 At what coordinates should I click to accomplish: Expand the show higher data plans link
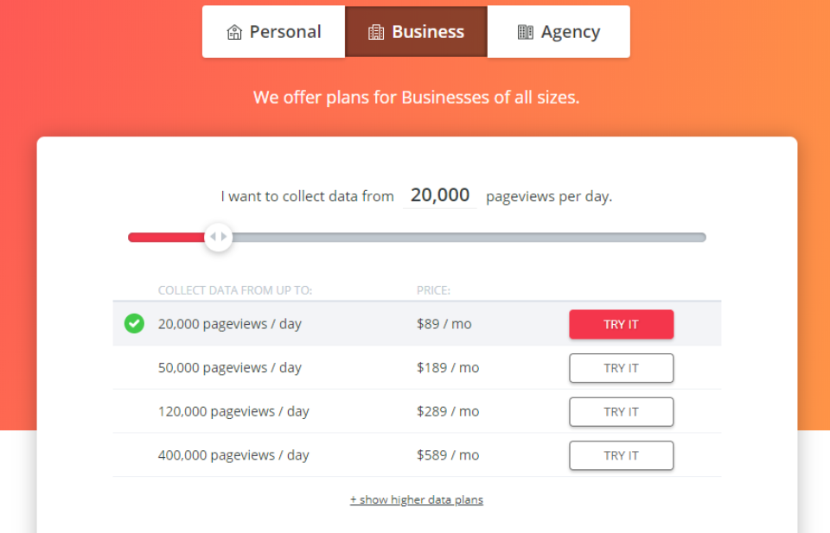pos(417,499)
